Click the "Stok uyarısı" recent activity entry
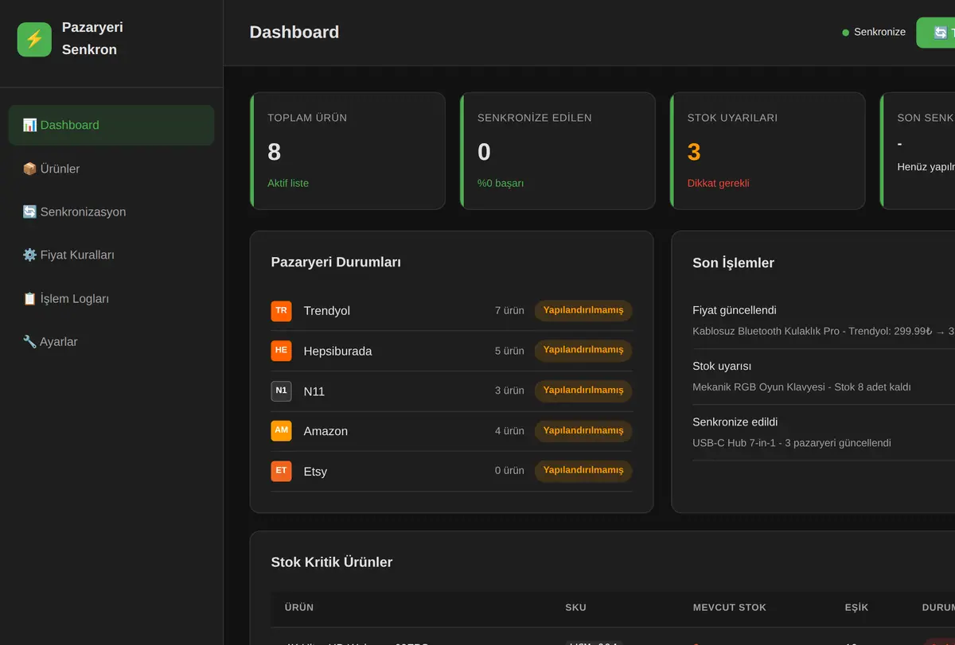 pos(824,376)
